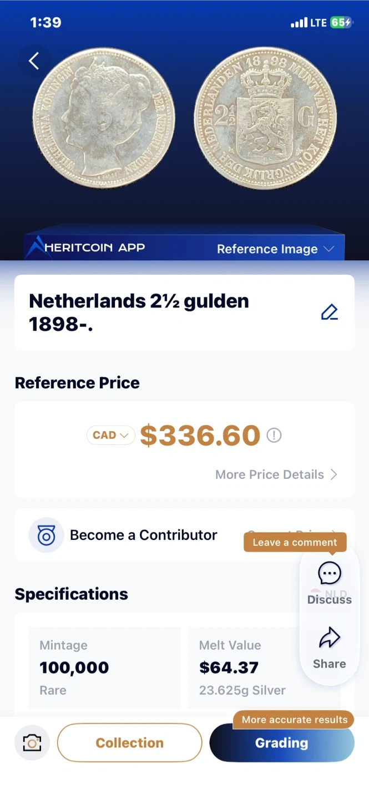This screenshot has height=799, width=369.
Task: Tap the More accurate results badge
Action: (x=294, y=720)
